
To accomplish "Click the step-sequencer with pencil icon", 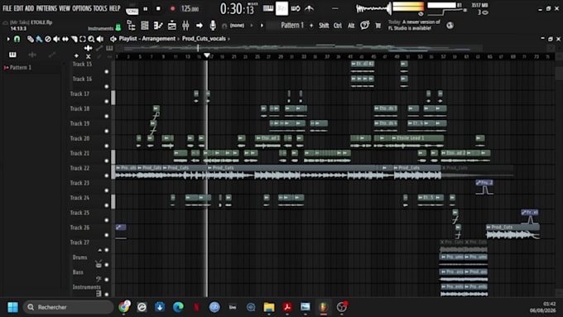I will coord(158,26).
